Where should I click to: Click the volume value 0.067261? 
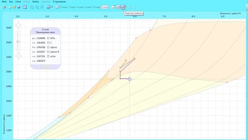(x=41, y=56)
